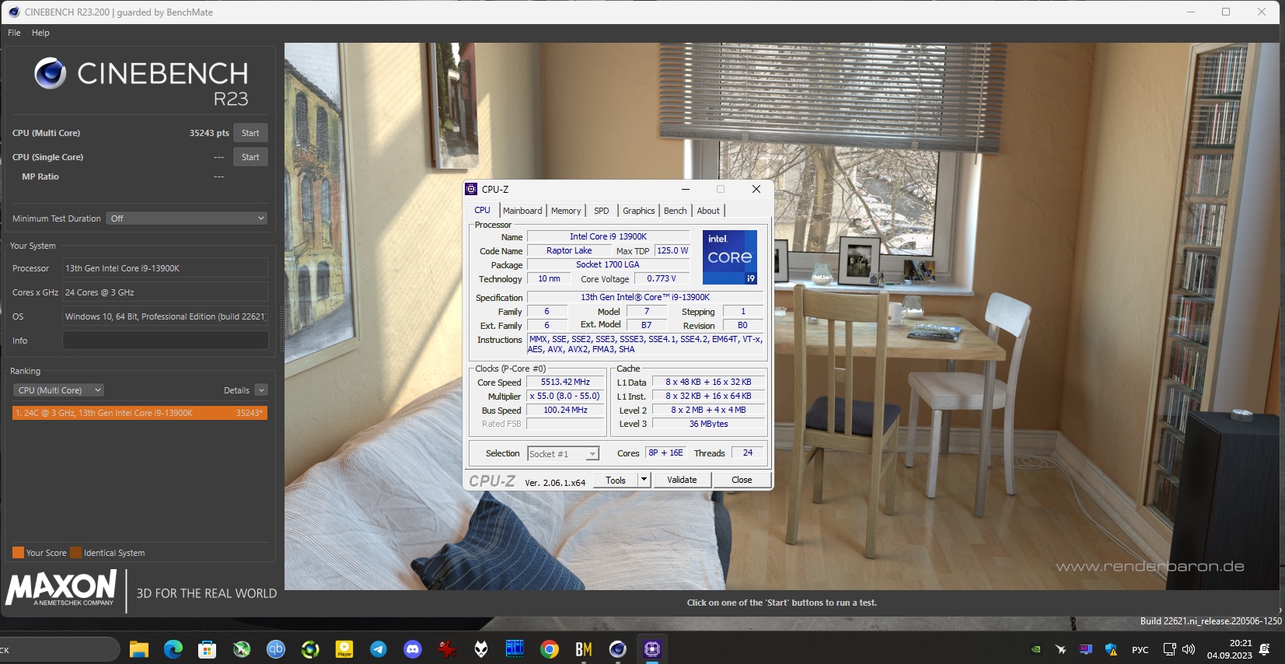
Task: Open the РУС language switcher
Action: (x=1140, y=650)
